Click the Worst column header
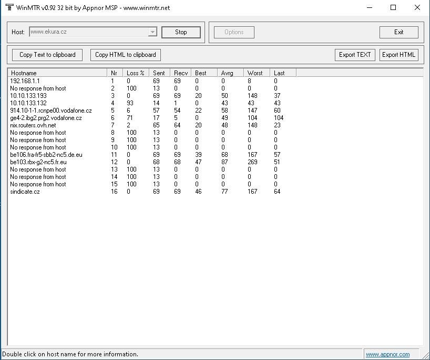430x360 pixels. click(x=256, y=73)
